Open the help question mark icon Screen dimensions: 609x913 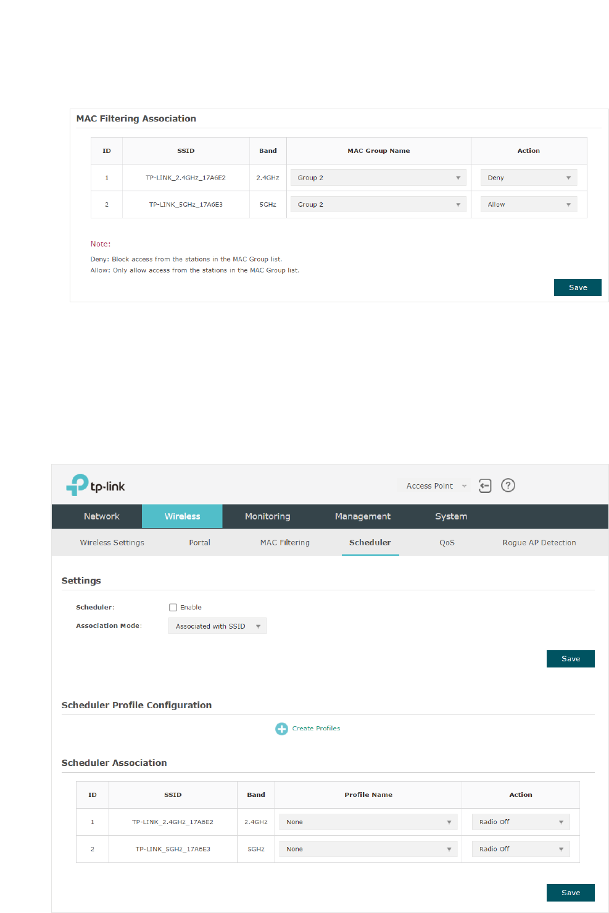click(508, 485)
